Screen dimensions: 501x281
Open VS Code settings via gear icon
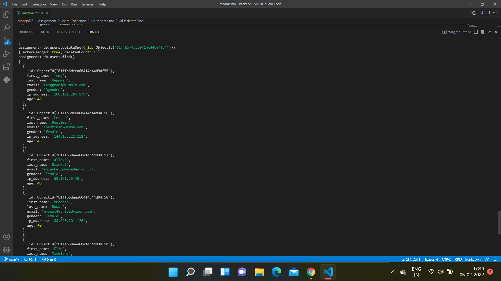[x=6, y=250]
